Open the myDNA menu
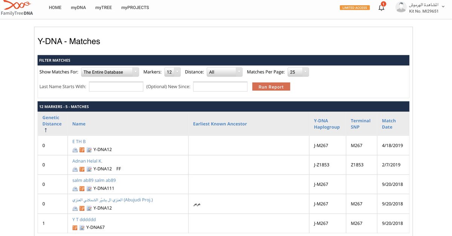The image size is (452, 236). (x=78, y=8)
